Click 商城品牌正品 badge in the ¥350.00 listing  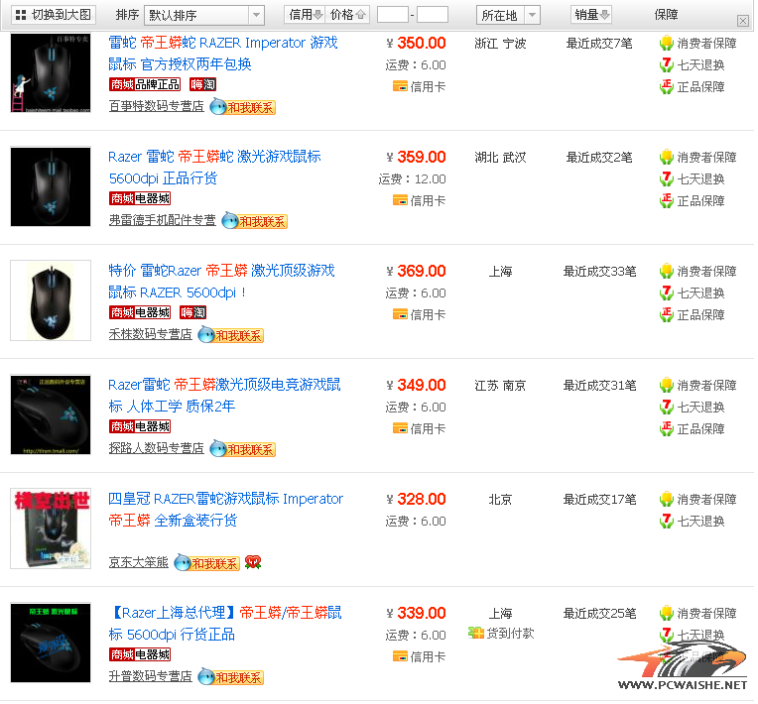145,84
